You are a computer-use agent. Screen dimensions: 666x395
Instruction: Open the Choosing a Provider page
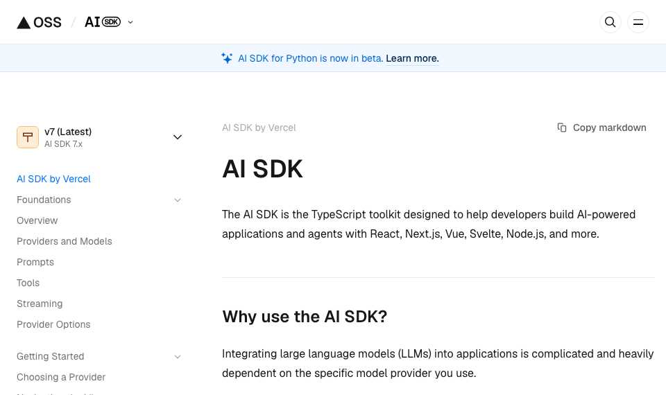coord(61,377)
